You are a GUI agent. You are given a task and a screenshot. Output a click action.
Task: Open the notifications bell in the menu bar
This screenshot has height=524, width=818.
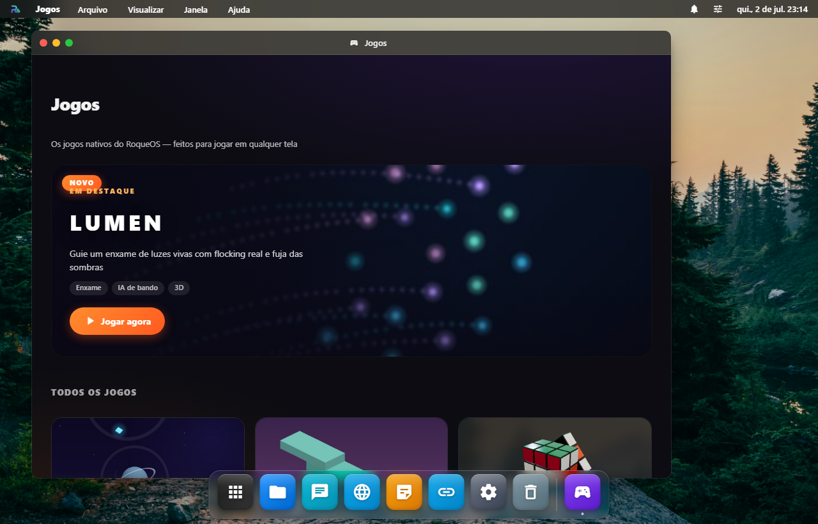click(x=694, y=9)
